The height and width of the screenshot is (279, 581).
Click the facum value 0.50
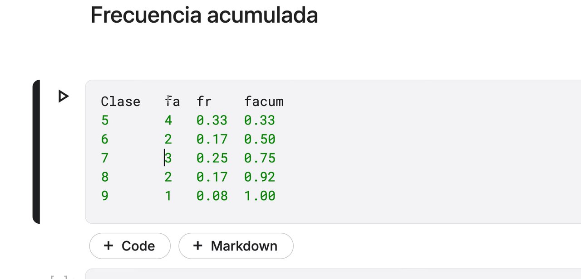click(x=260, y=139)
